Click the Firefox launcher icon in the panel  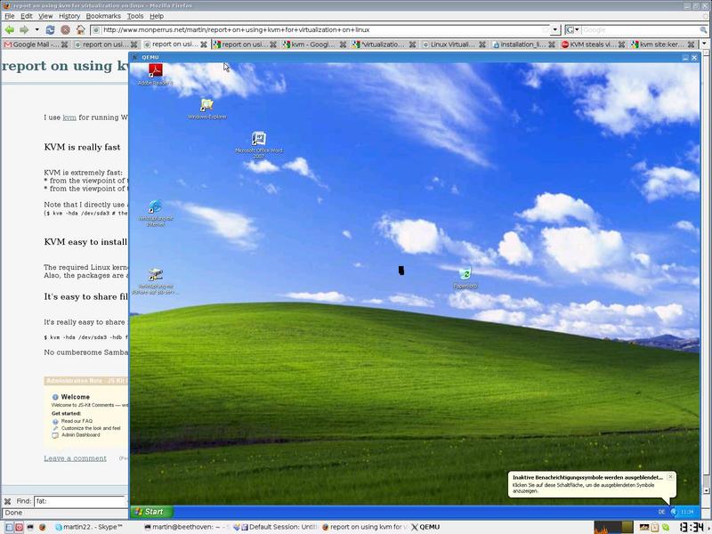[x=42, y=527]
